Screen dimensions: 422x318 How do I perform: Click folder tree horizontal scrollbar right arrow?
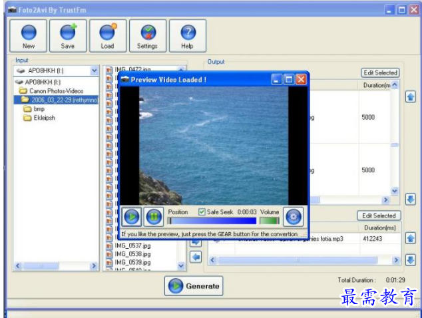(94, 266)
